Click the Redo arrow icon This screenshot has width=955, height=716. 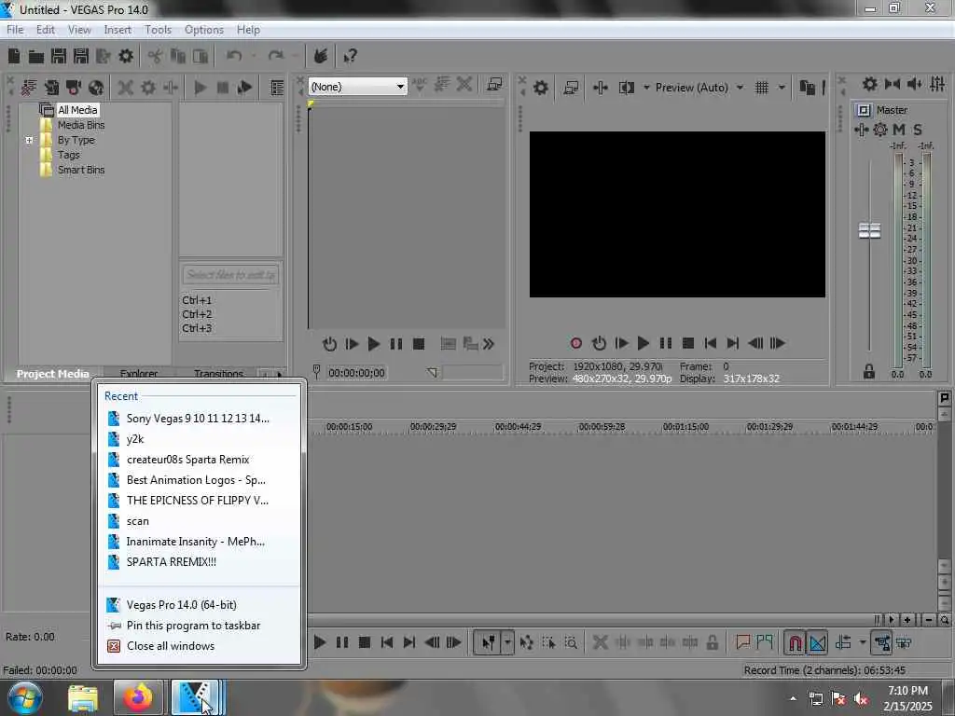coord(276,56)
